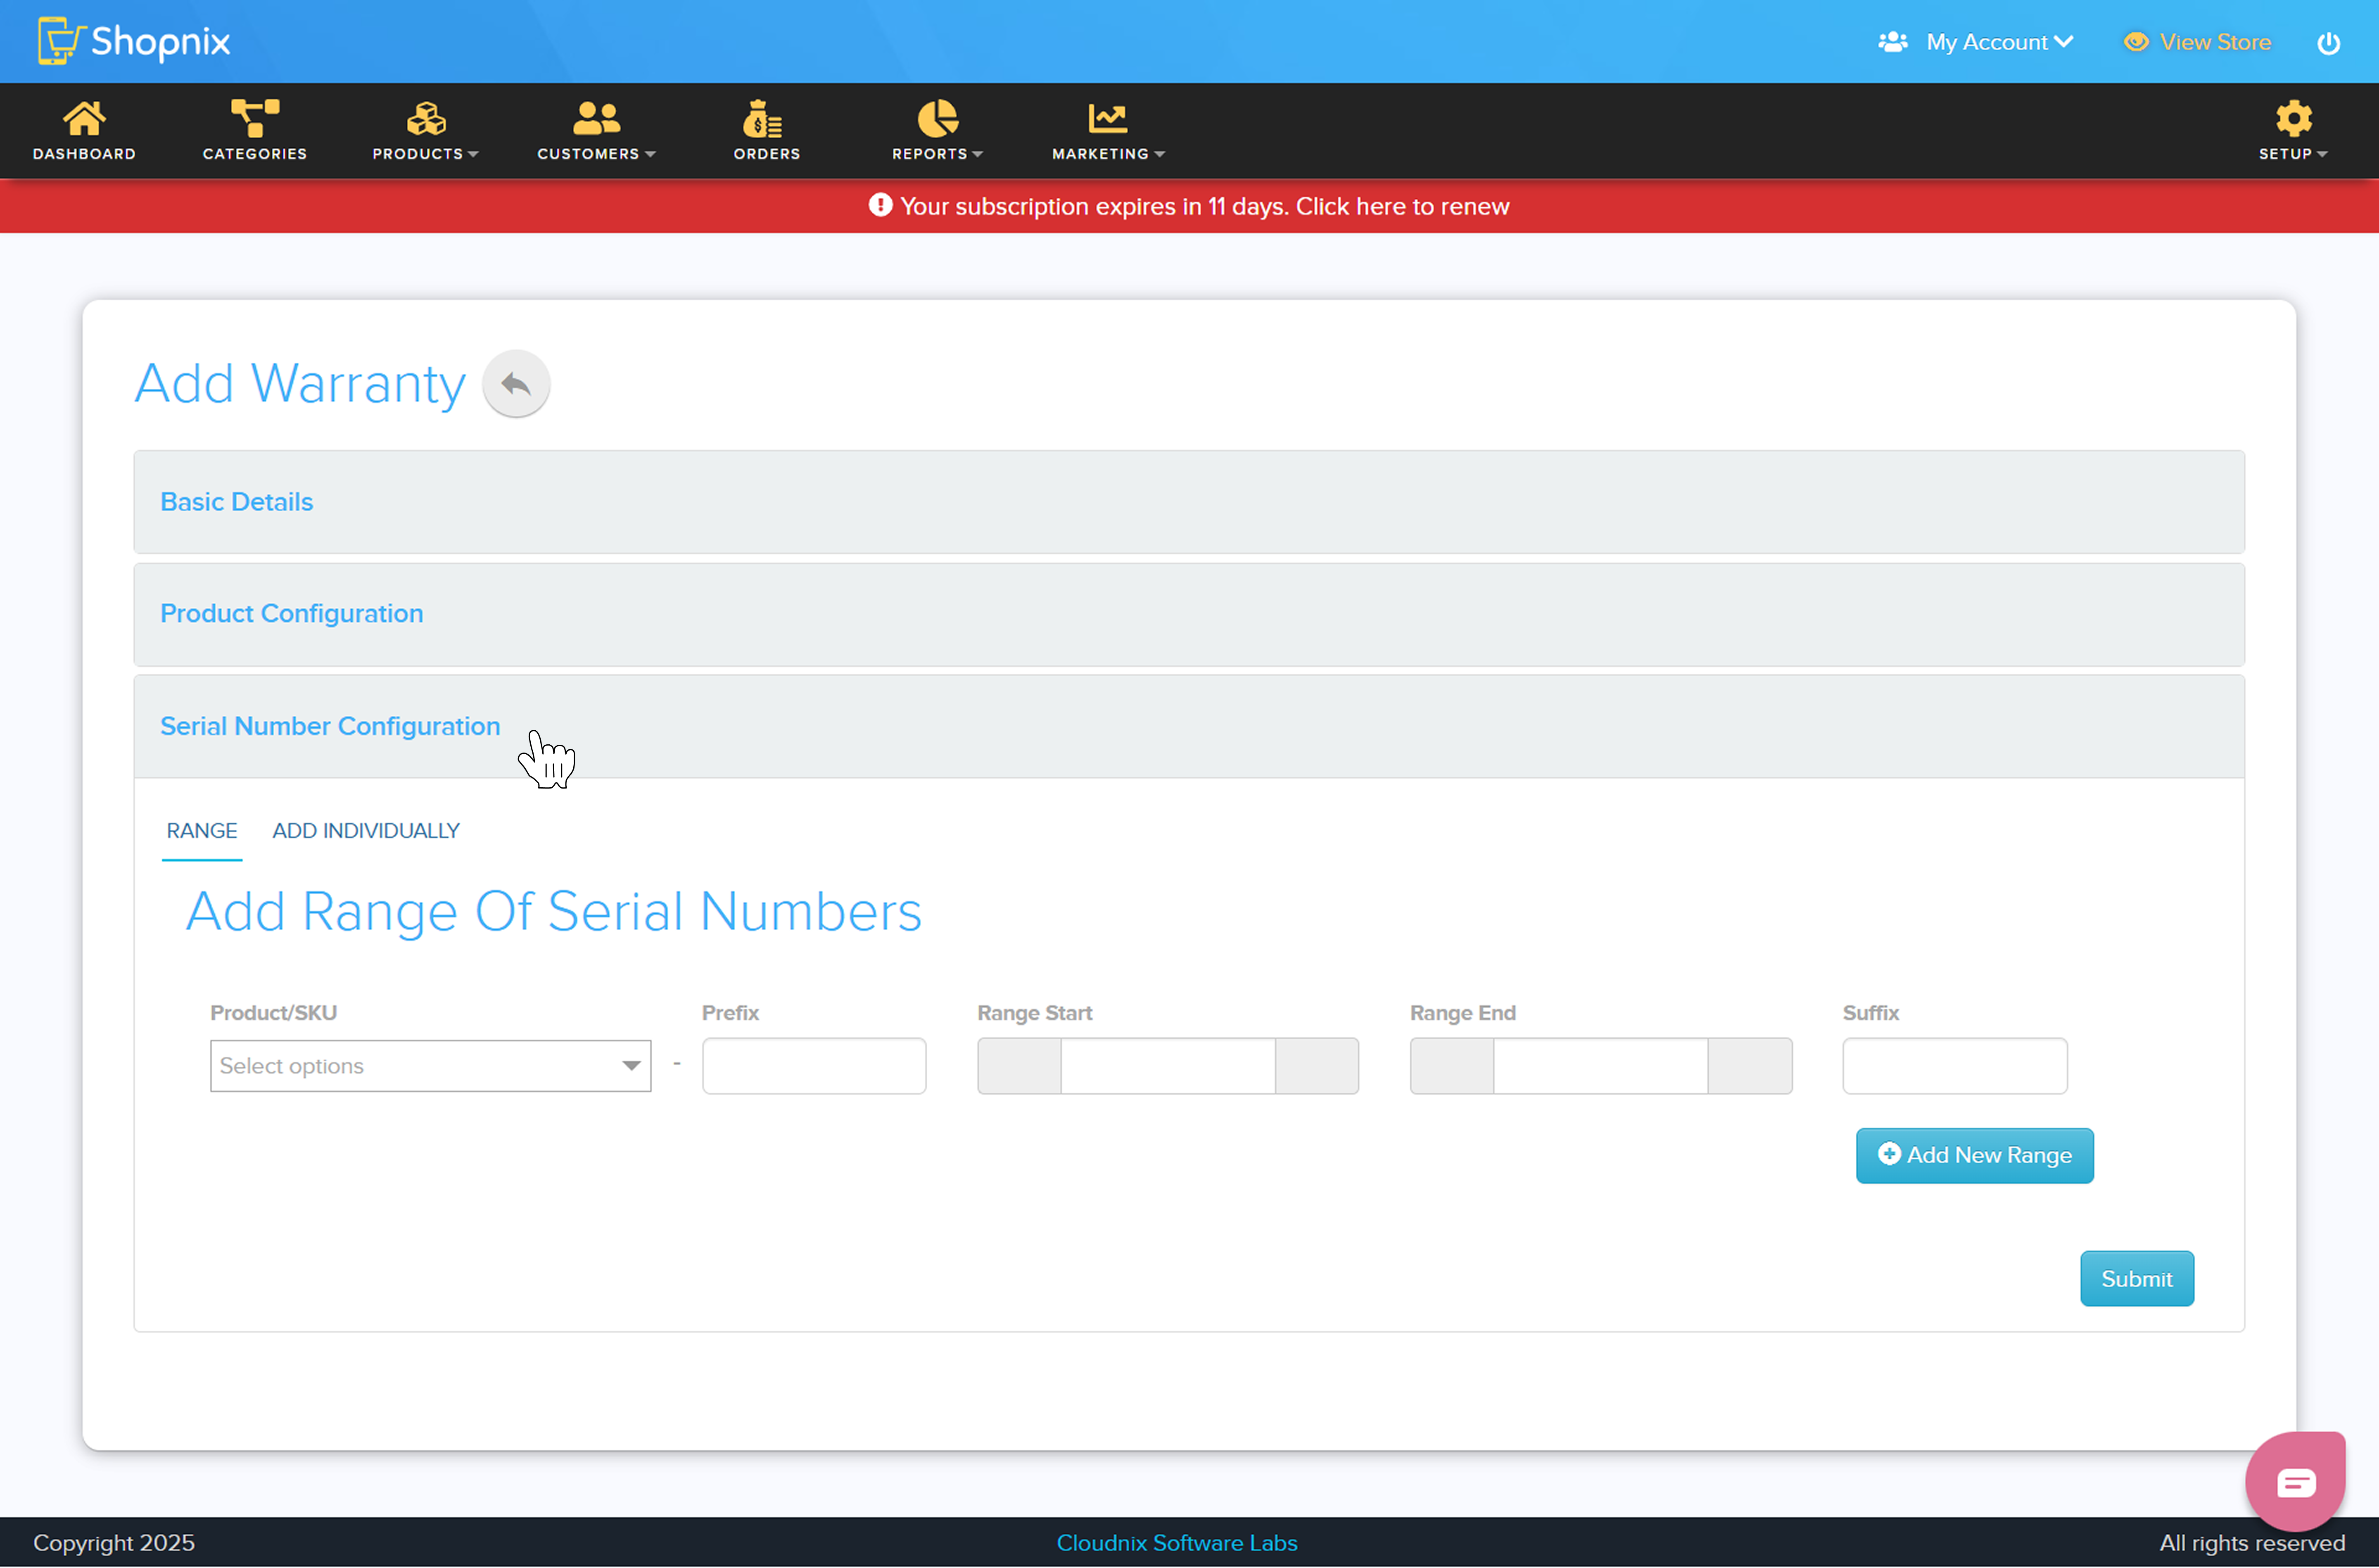The width and height of the screenshot is (2379, 1568).
Task: Open the Cloudnix Software Labs link
Action: click(x=1177, y=1543)
